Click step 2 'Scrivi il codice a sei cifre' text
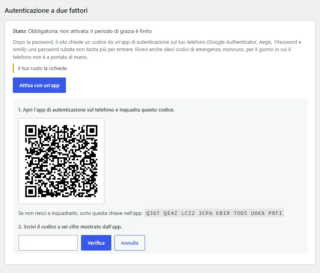 (70, 227)
